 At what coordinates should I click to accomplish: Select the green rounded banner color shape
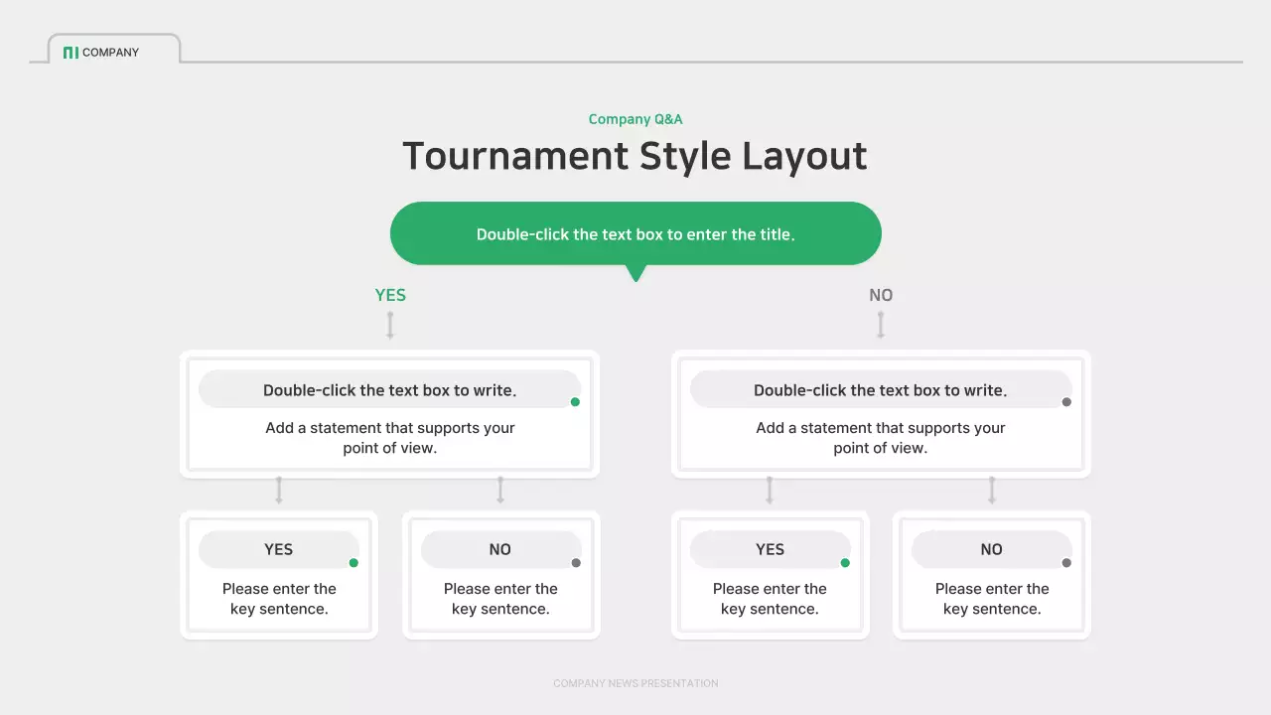pos(635,232)
